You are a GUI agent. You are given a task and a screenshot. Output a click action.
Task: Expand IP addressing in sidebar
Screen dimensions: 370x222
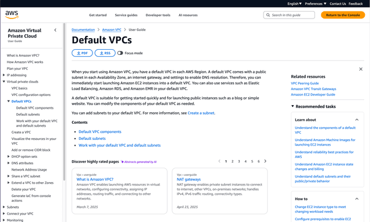pyautogui.click(x=4, y=75)
